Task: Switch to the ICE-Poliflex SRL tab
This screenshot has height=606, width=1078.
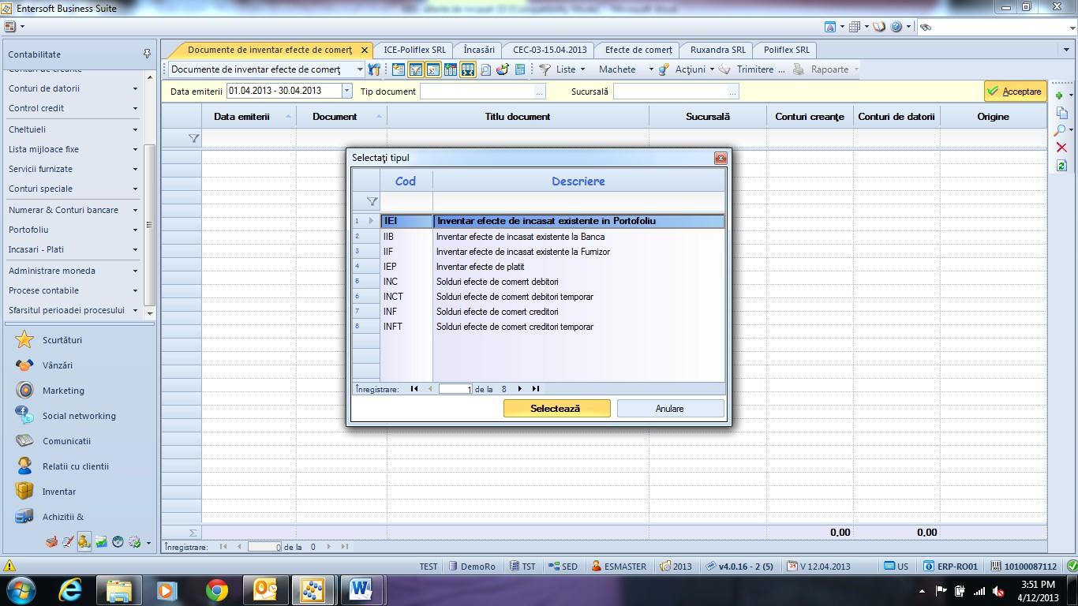Action: pyautogui.click(x=414, y=50)
